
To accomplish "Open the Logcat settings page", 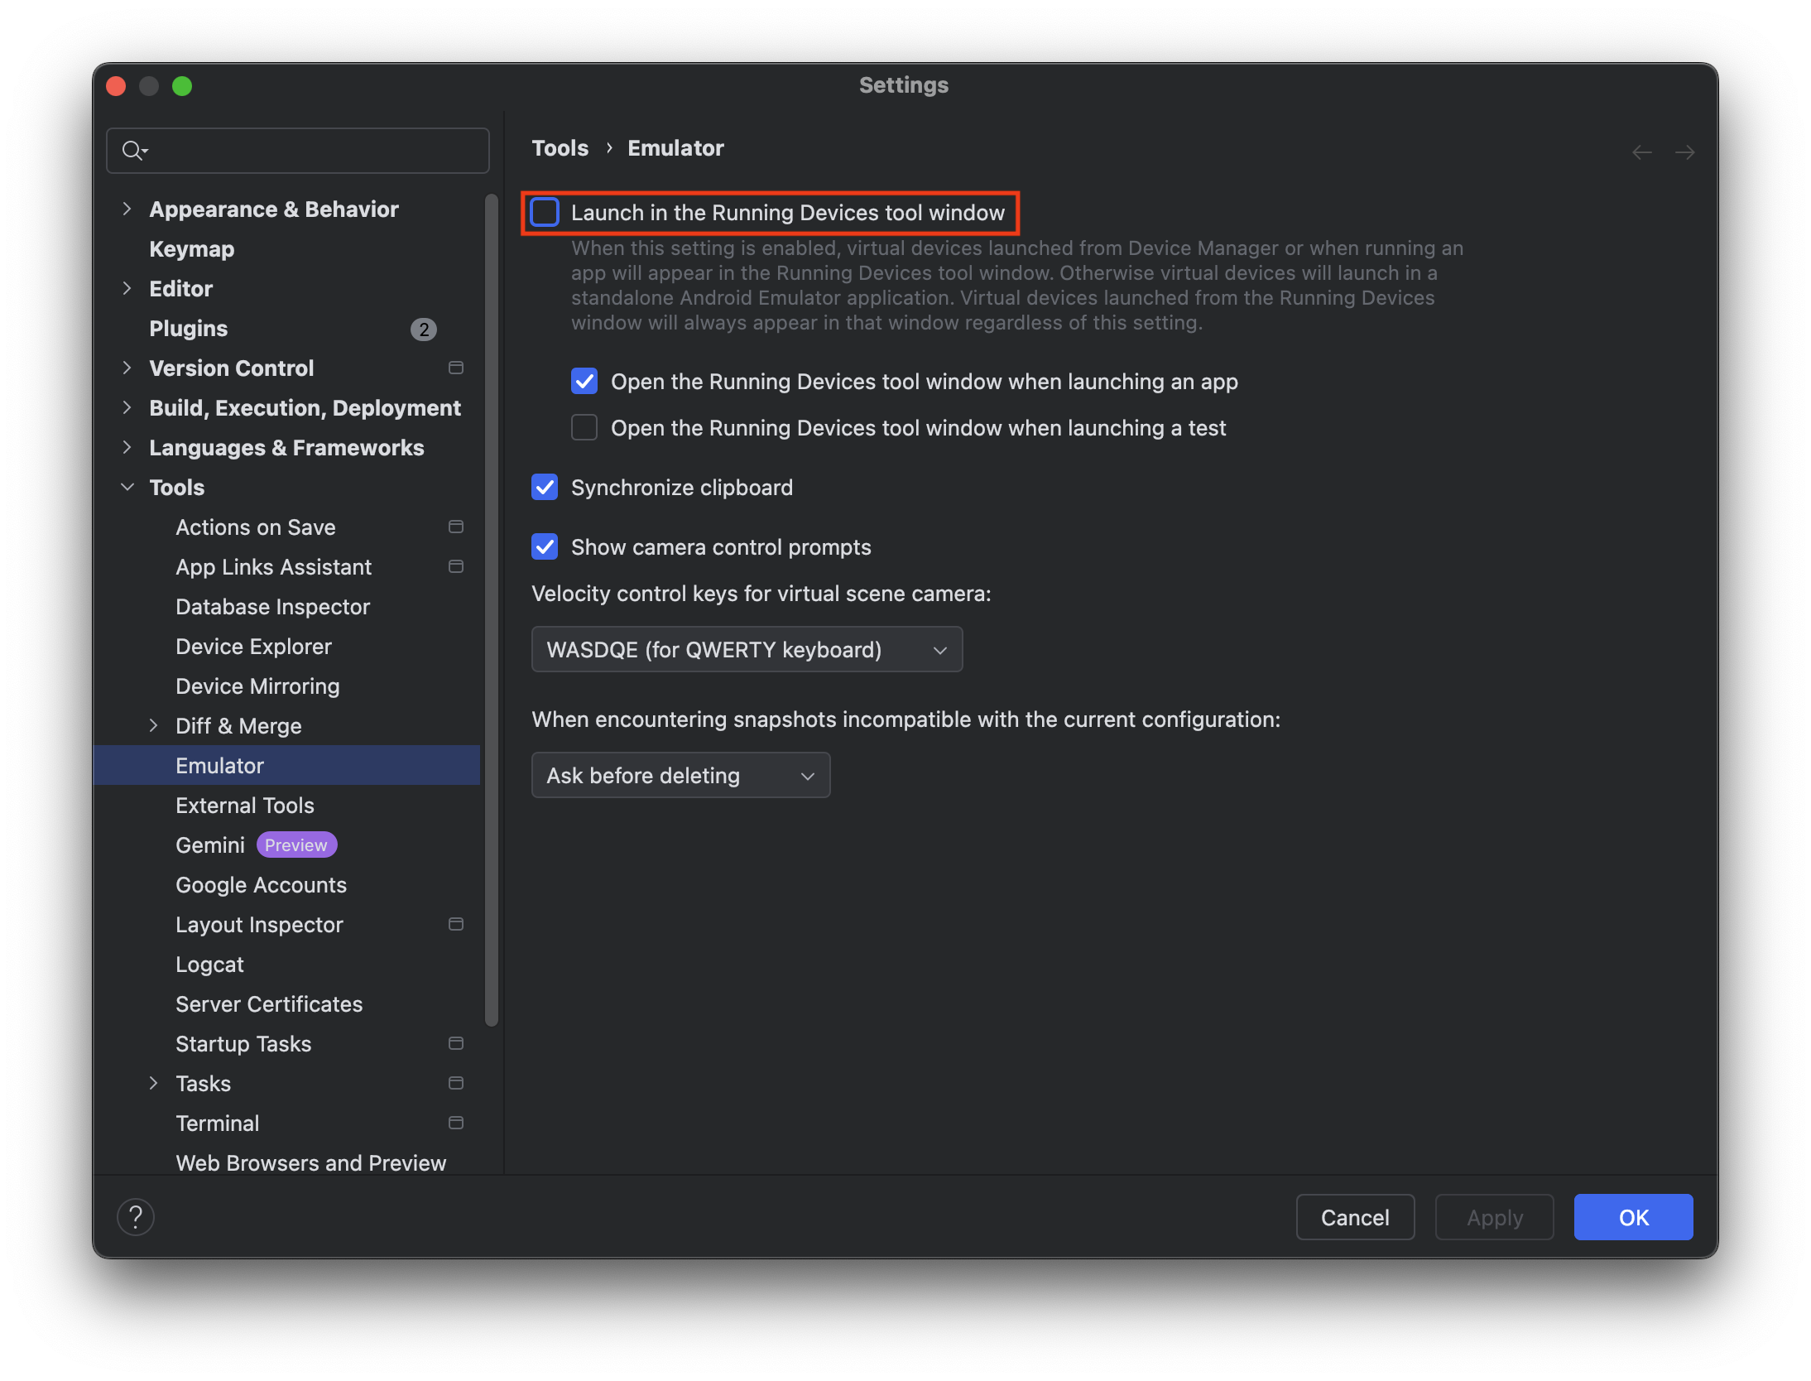I will [209, 965].
